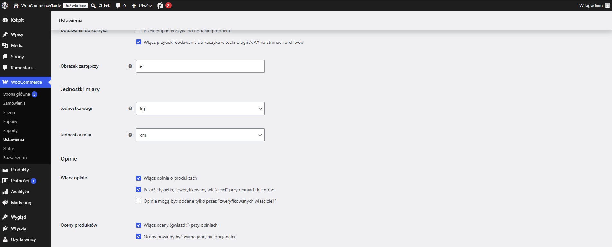Image resolution: width=612 pixels, height=247 pixels.
Task: Click the Oceny produktów label
Action: click(x=79, y=225)
